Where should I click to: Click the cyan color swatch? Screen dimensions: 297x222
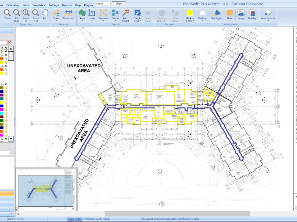[2, 113]
